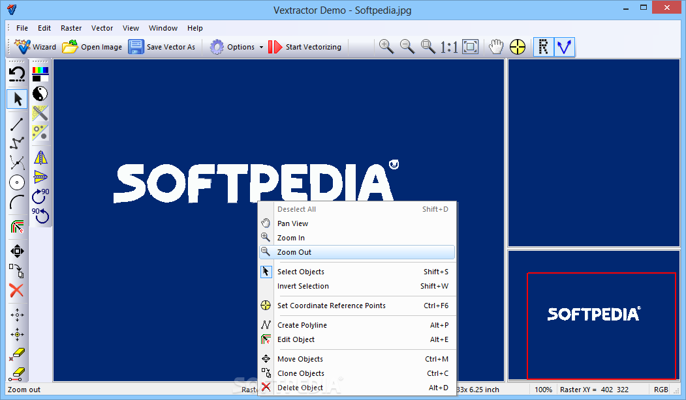Launch the Wizard from the toolbar
This screenshot has width=686, height=400.
(x=35, y=47)
